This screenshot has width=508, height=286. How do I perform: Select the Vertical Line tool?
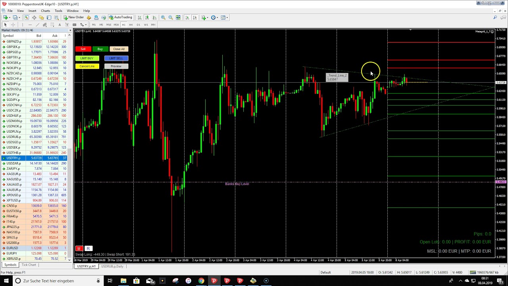(23, 25)
